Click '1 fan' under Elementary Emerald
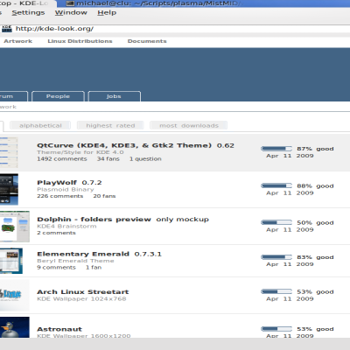 94,268
